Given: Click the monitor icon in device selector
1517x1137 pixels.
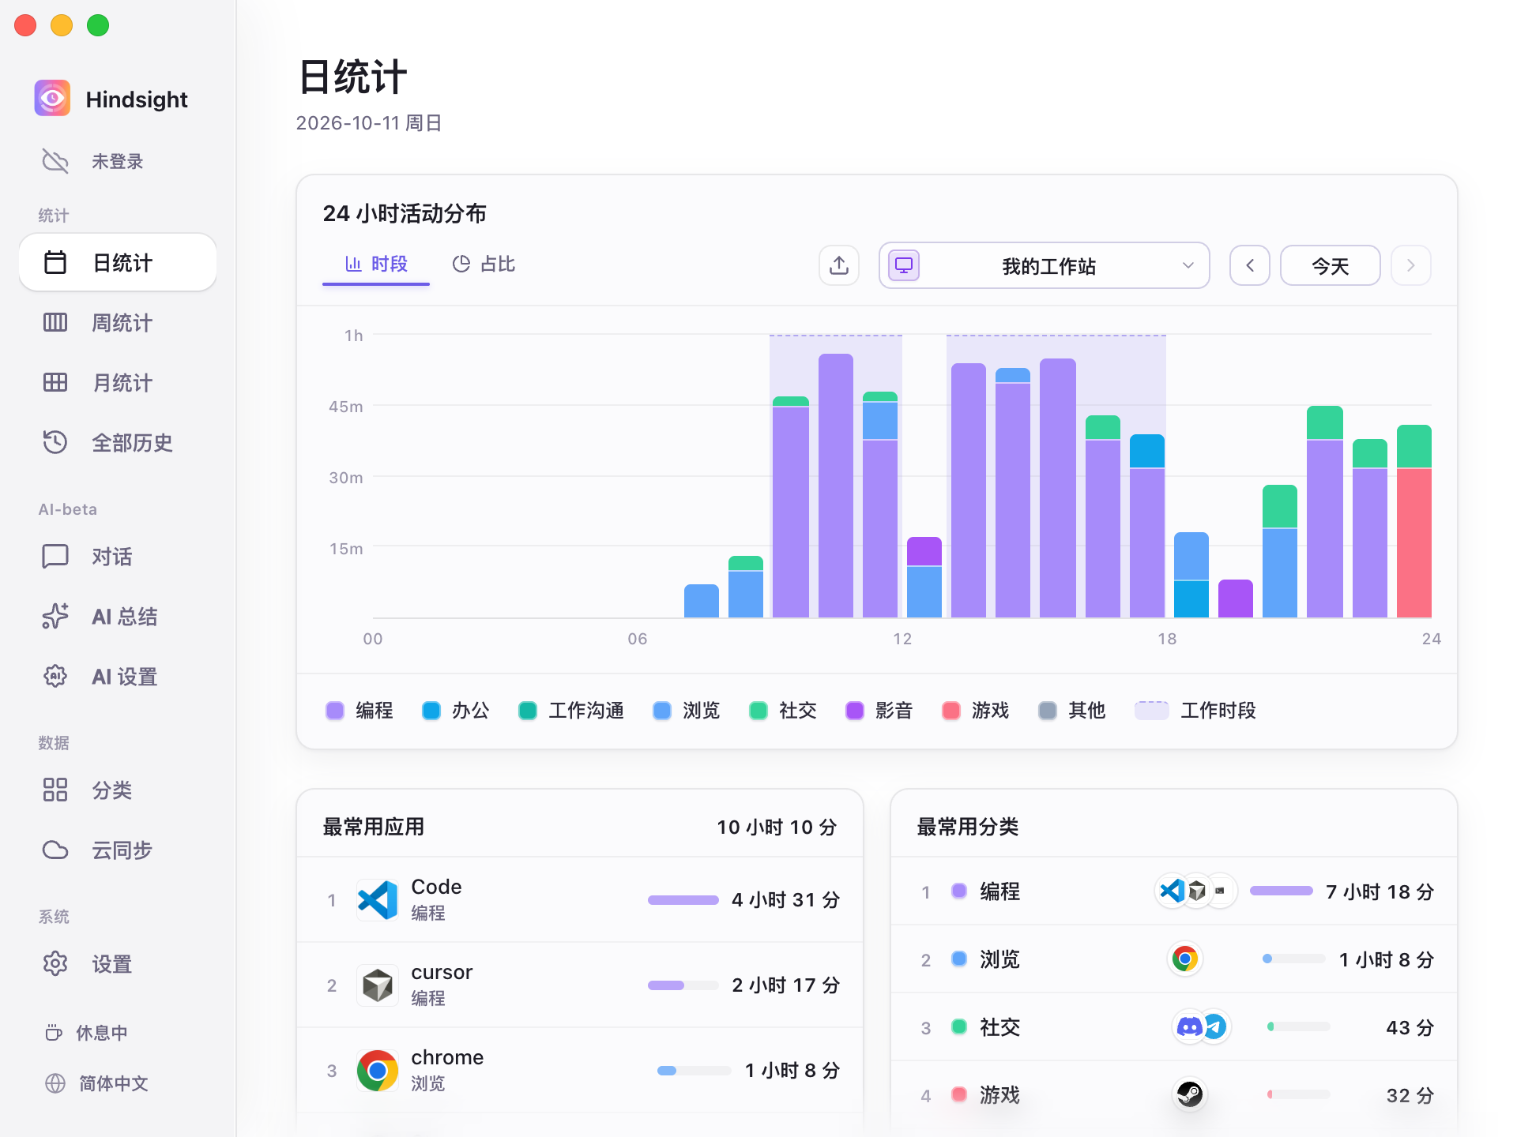Looking at the screenshot, I should [904, 265].
